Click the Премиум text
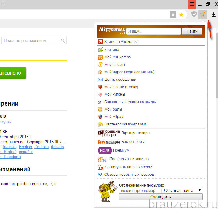 (x=121, y=150)
